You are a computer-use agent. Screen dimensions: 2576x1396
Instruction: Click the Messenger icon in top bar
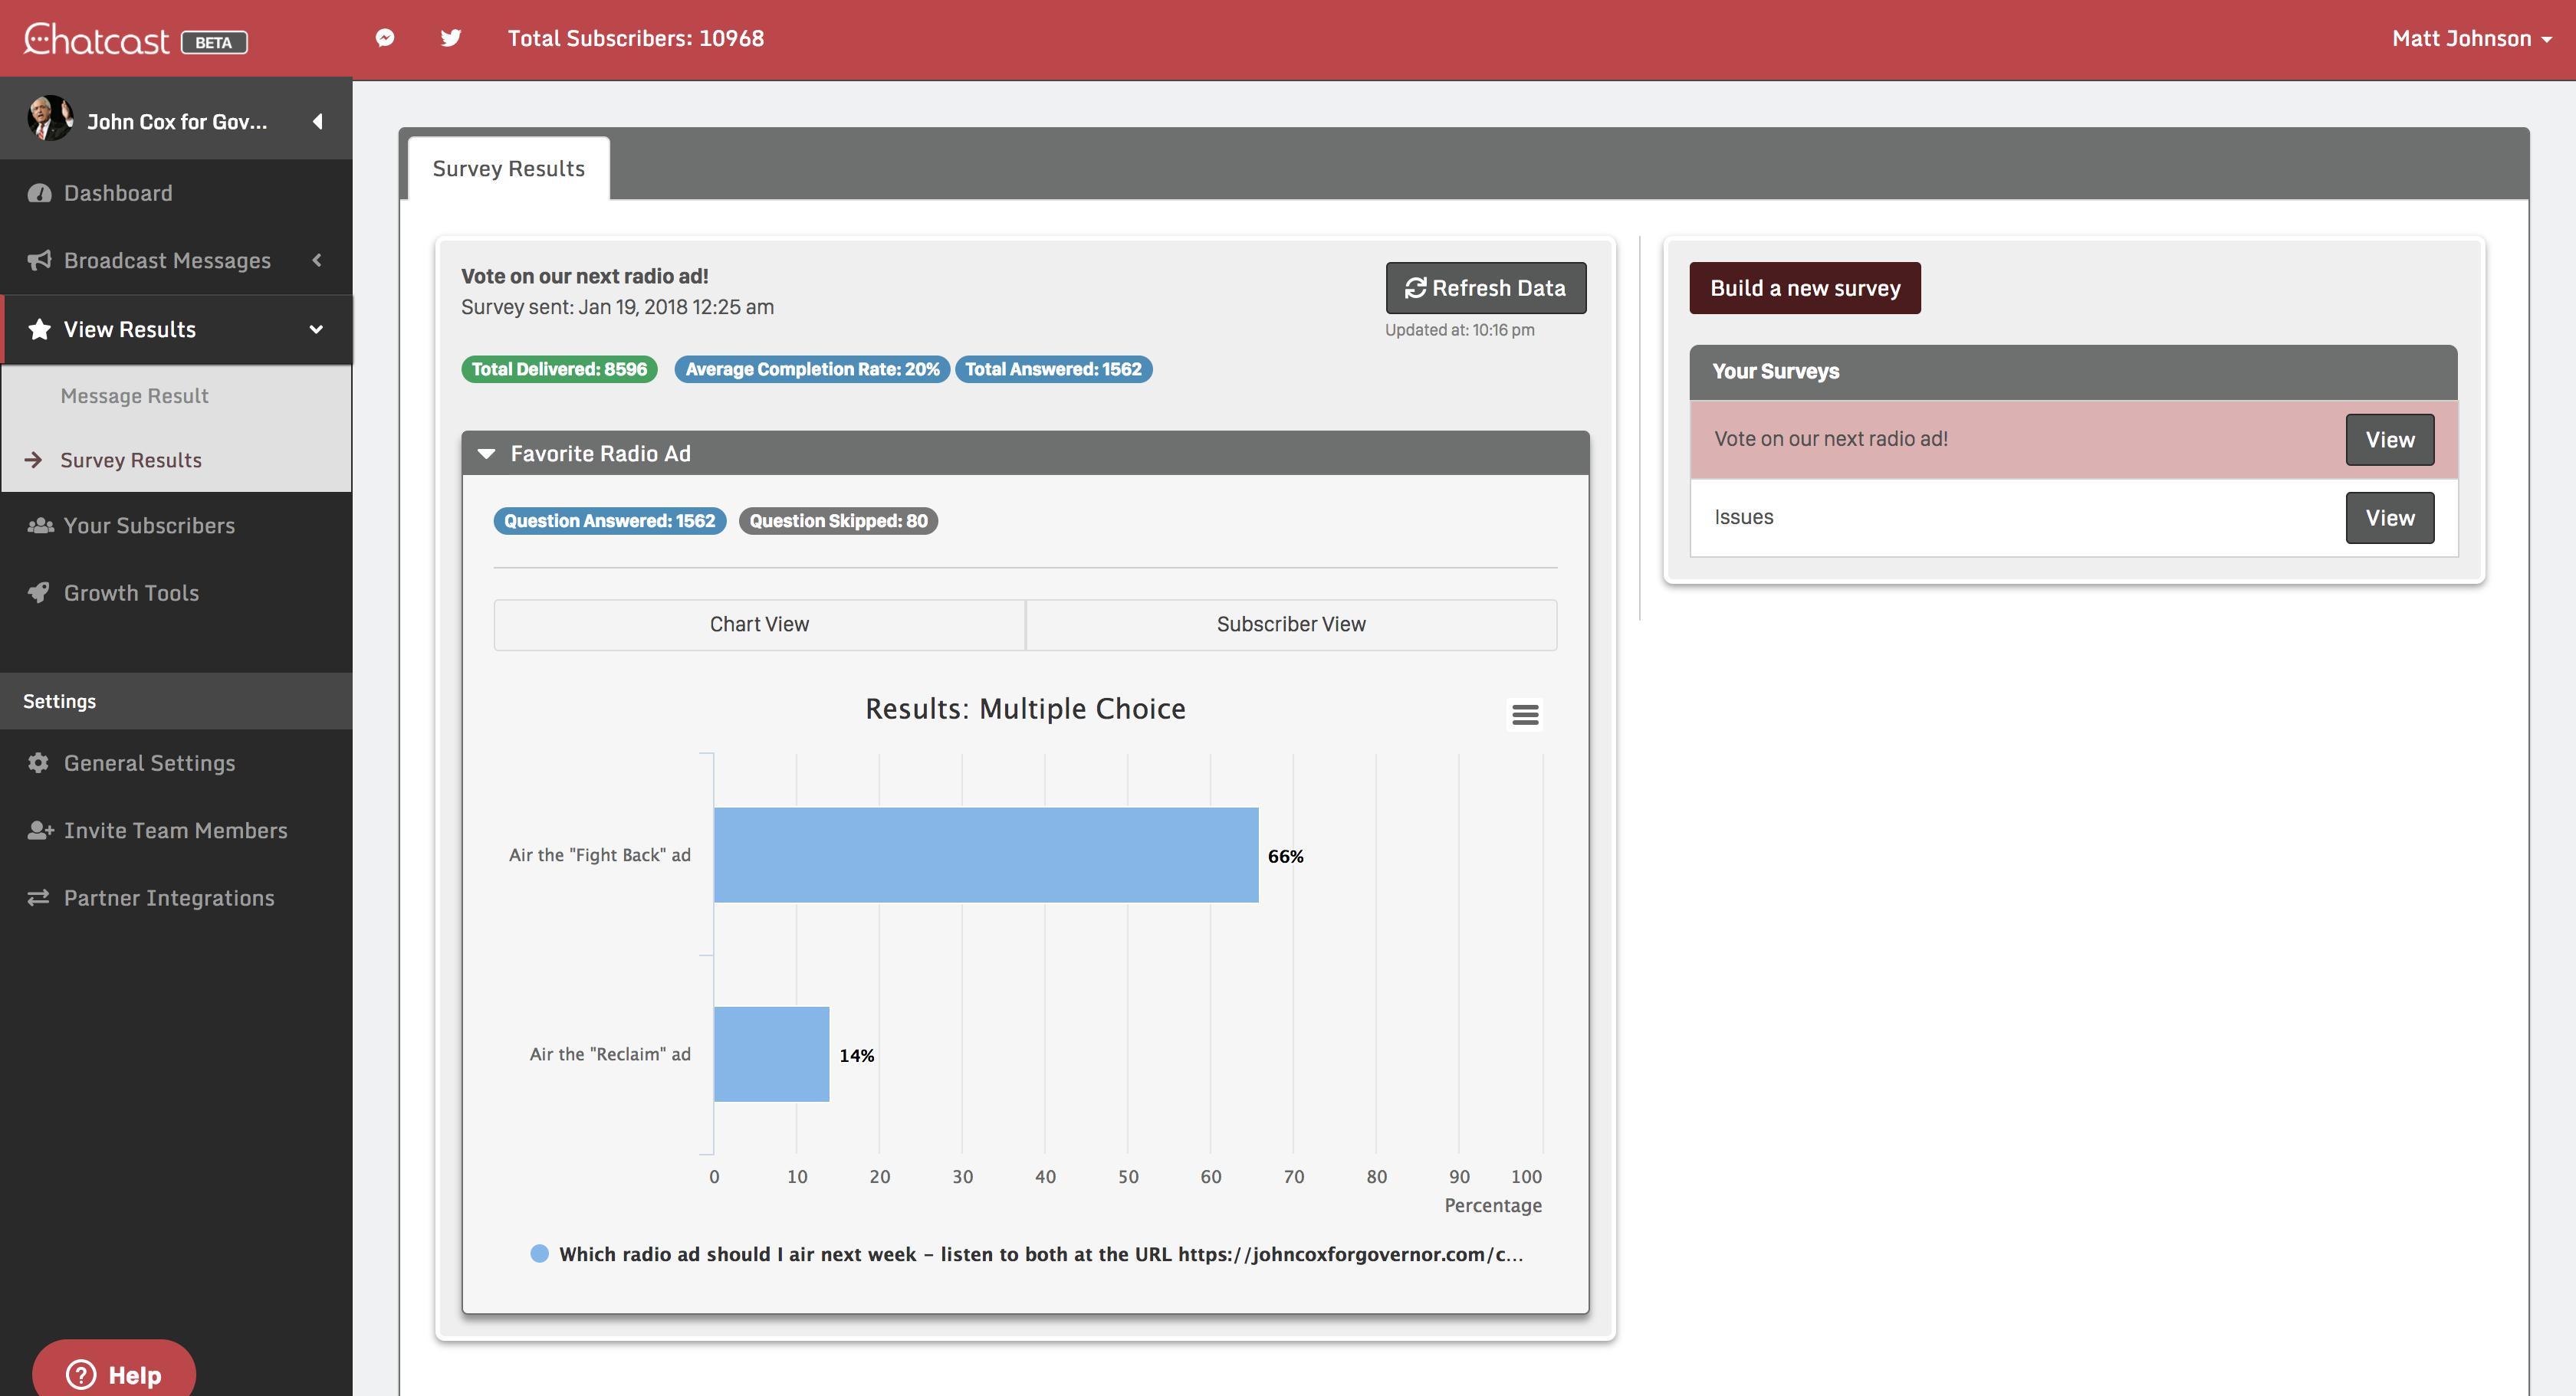(385, 38)
